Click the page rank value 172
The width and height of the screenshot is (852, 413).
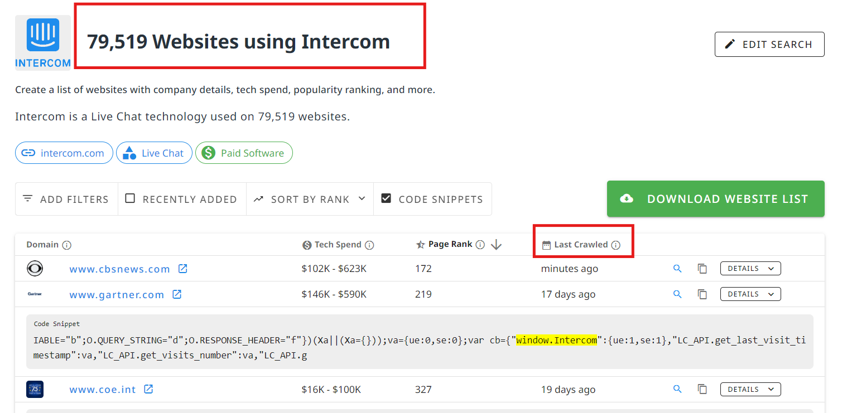423,269
